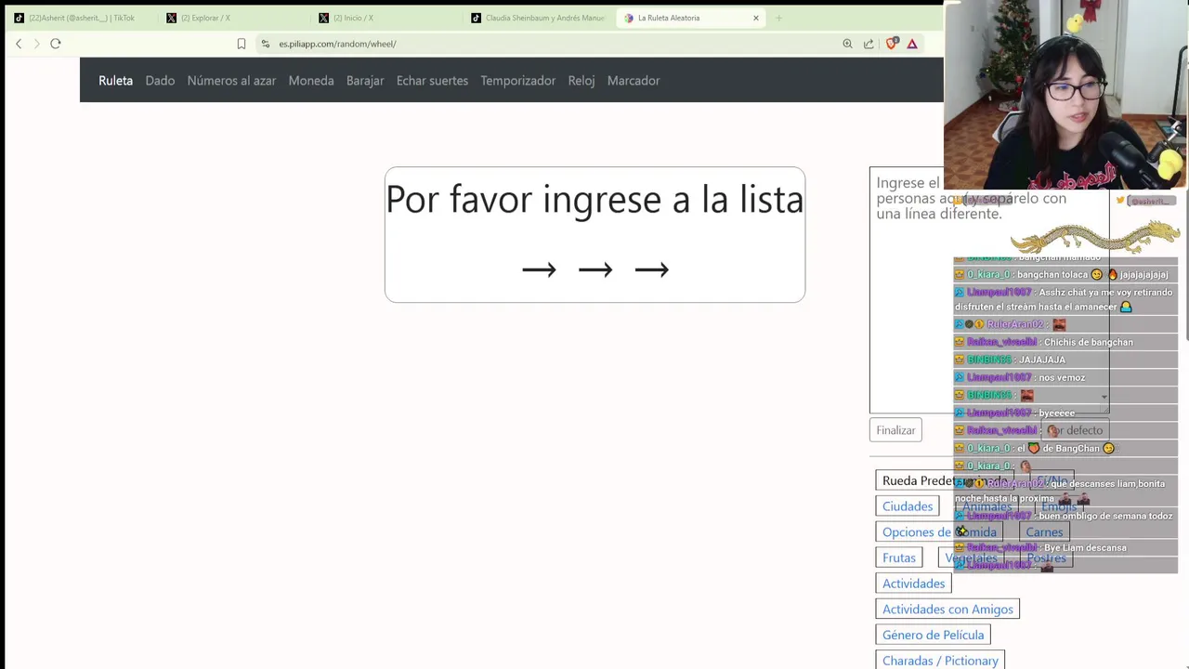Switch to the Claudia Sheinbaum TikTok tab
Image resolution: width=1189 pixels, height=669 pixels.
pos(539,18)
